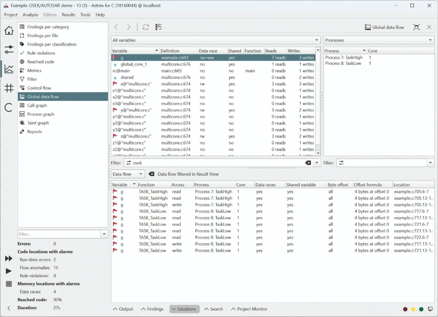Select the results chart icon in sidebar
The height and width of the screenshot is (317, 438).
(9, 69)
